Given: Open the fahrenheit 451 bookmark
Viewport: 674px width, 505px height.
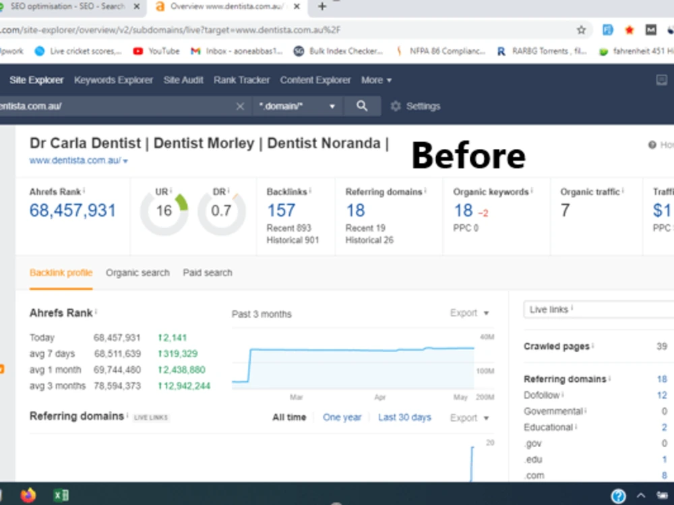Looking at the screenshot, I should click(x=636, y=51).
